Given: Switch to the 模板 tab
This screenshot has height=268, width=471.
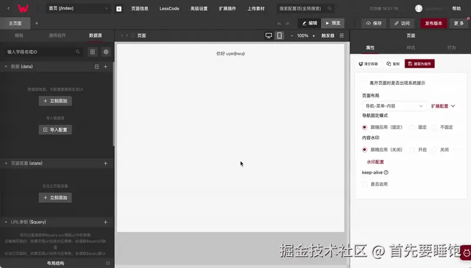Looking at the screenshot, I should pos(19,35).
